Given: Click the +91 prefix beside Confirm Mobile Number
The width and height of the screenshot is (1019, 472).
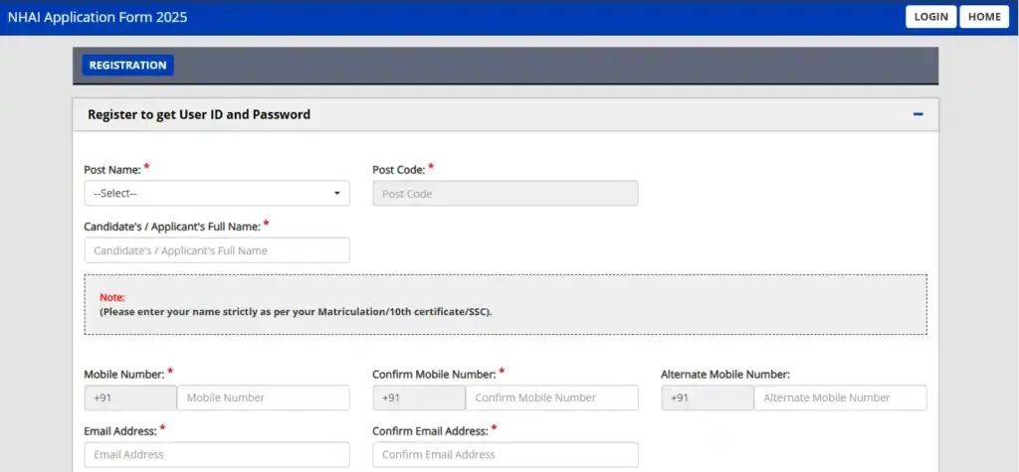Looking at the screenshot, I should pyautogui.click(x=419, y=397).
